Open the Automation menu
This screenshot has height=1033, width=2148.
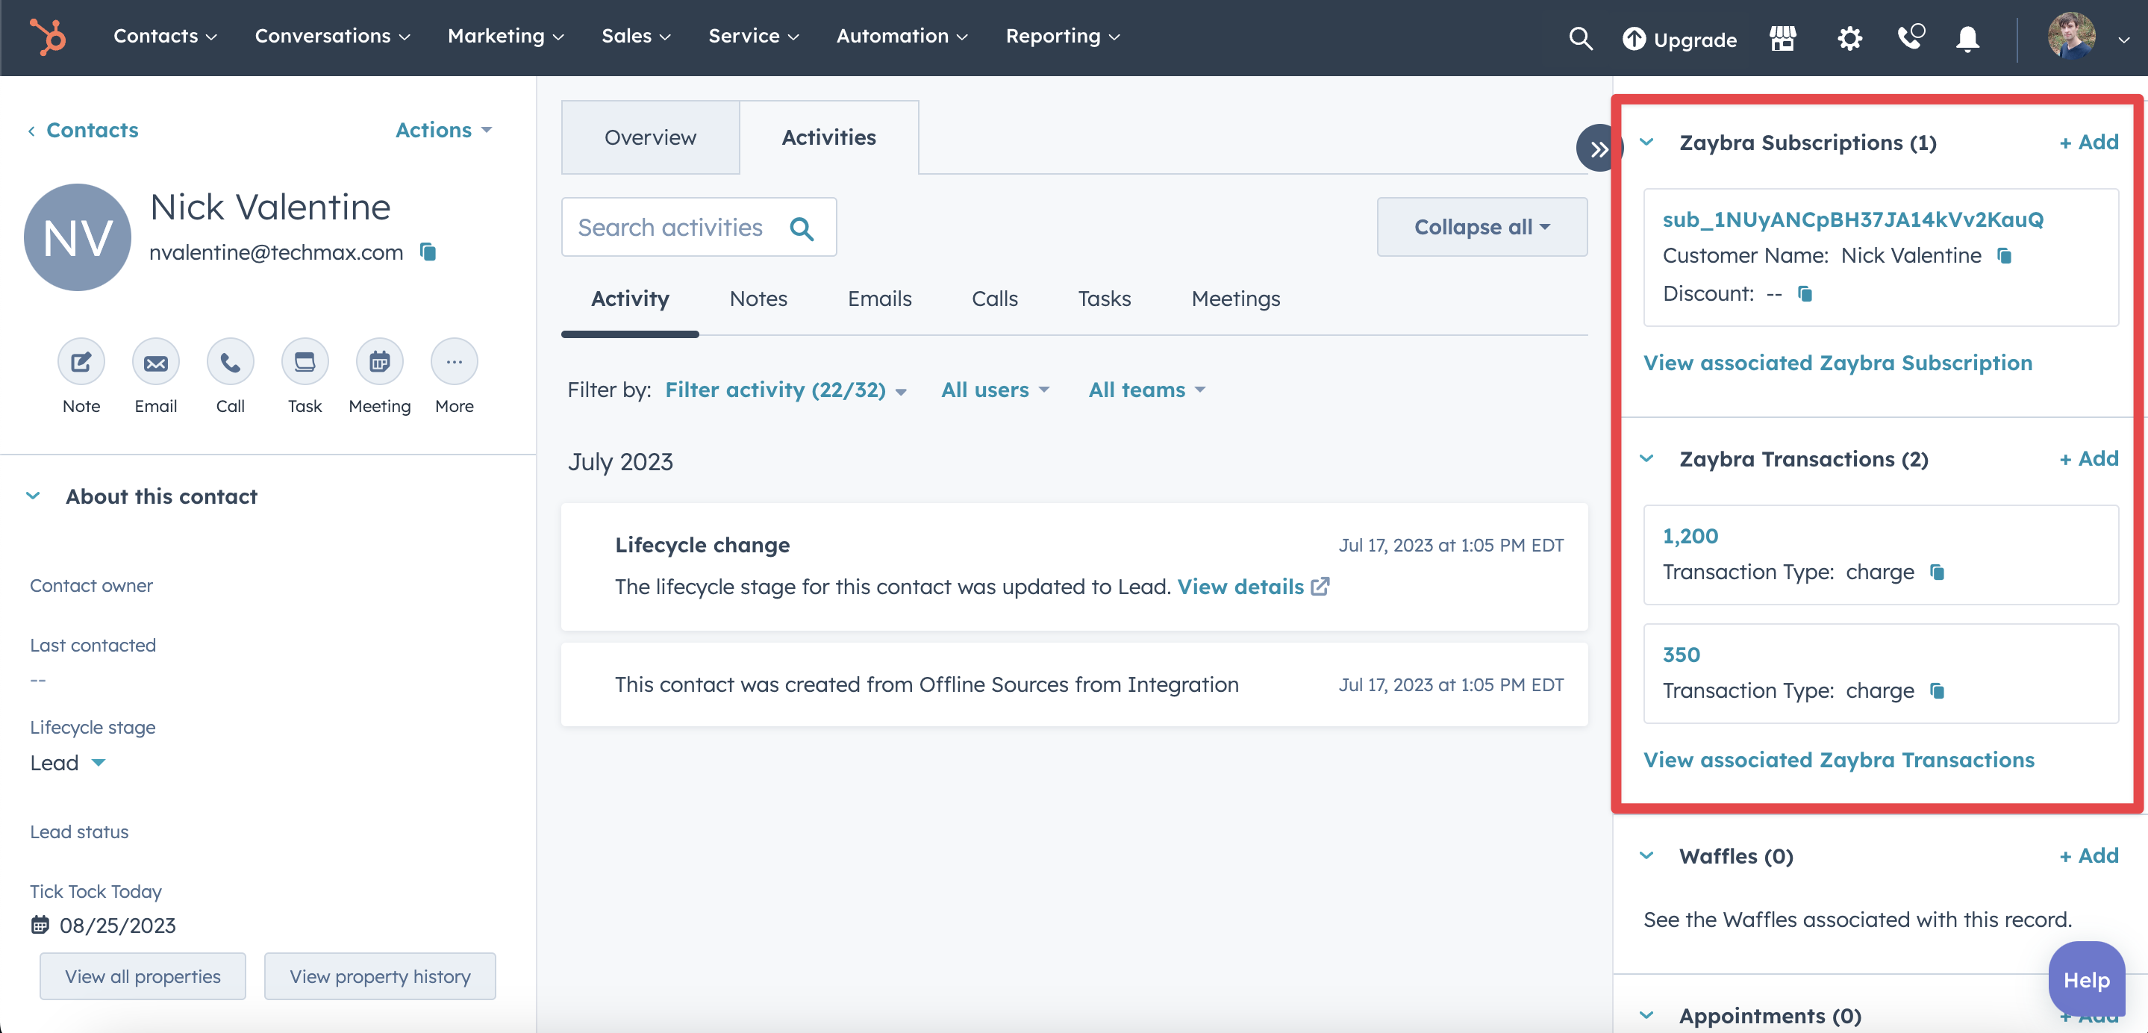pos(902,36)
